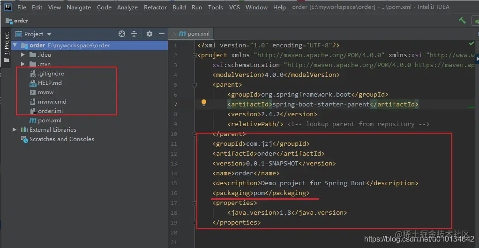This screenshot has width=479, height=248.
Task: Click the packaging pom text on line 16
Action: click(x=261, y=193)
